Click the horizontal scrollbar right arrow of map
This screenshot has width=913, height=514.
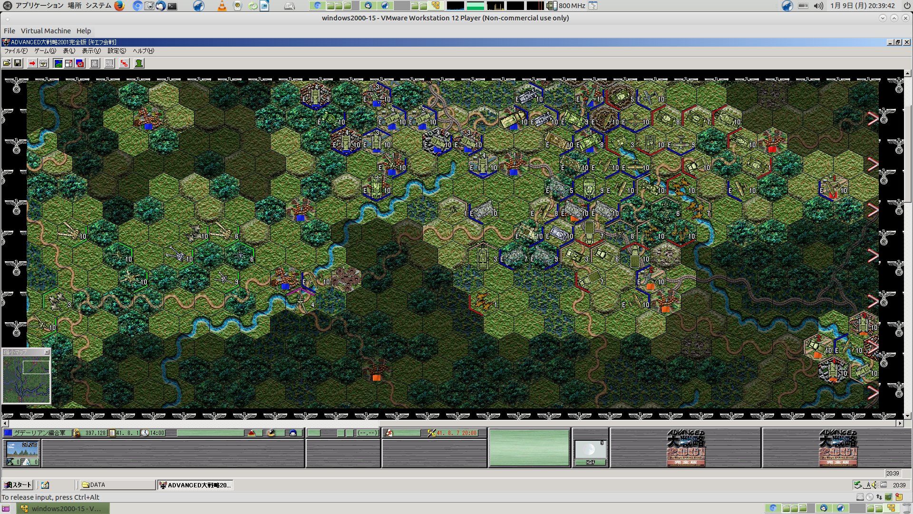click(x=900, y=423)
